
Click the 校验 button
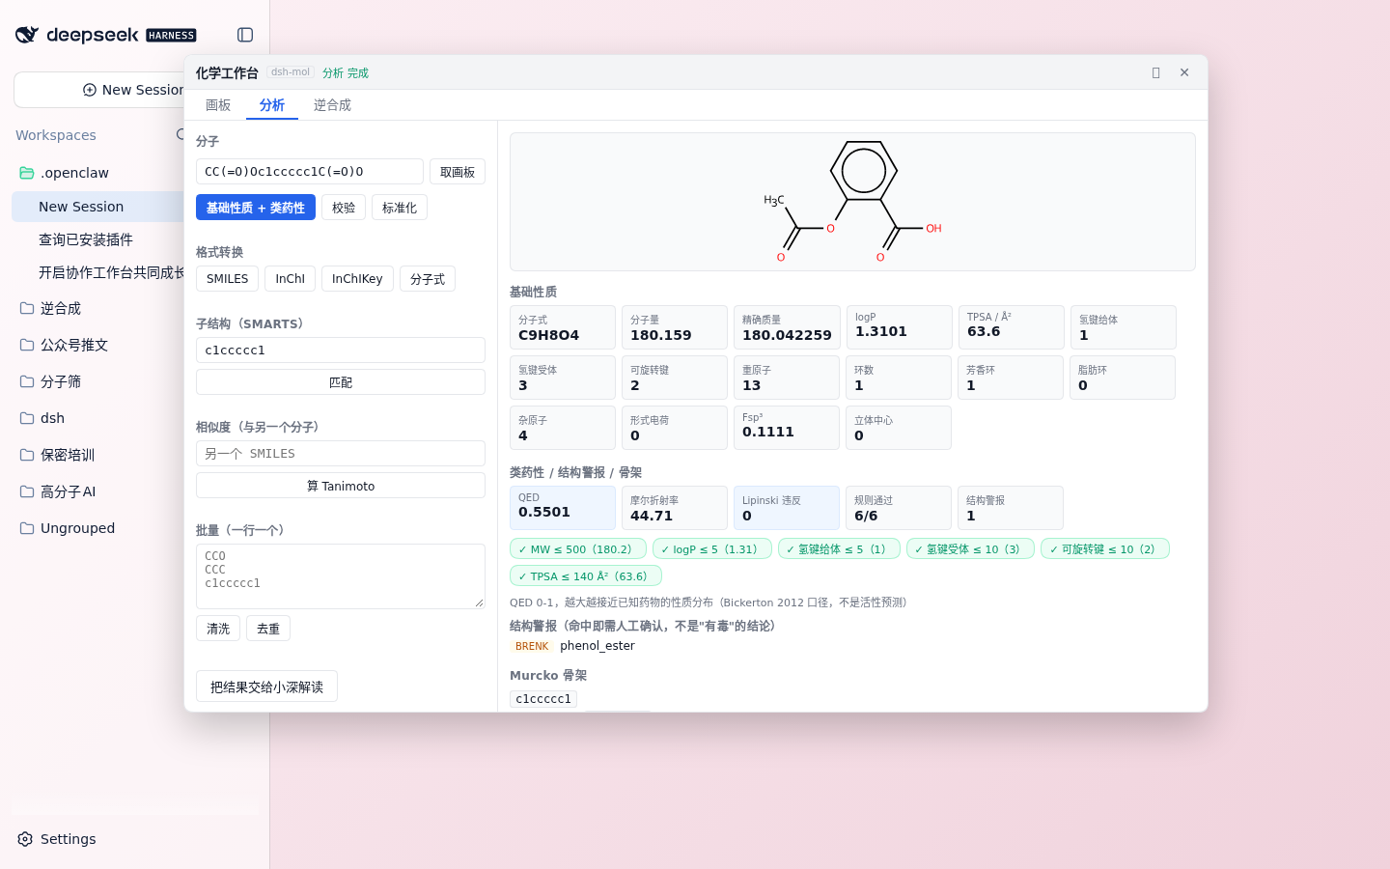(x=344, y=208)
